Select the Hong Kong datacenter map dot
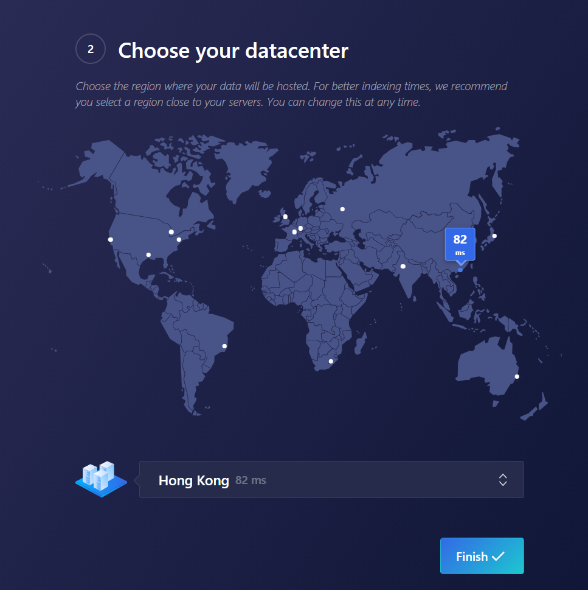Viewport: 588px width, 590px height. (460, 270)
